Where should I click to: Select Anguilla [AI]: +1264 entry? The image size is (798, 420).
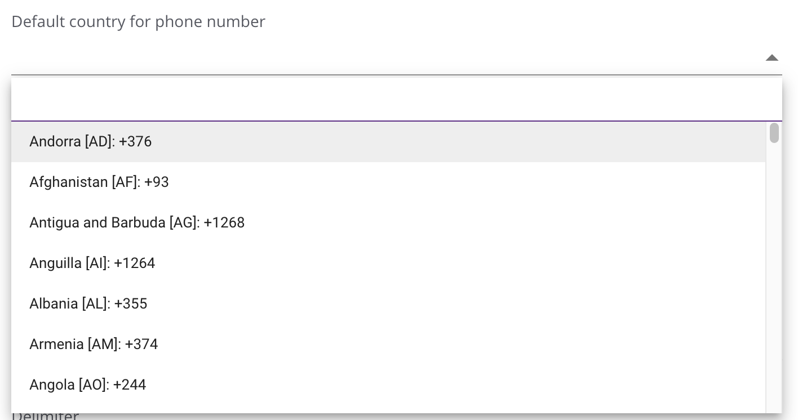point(92,263)
